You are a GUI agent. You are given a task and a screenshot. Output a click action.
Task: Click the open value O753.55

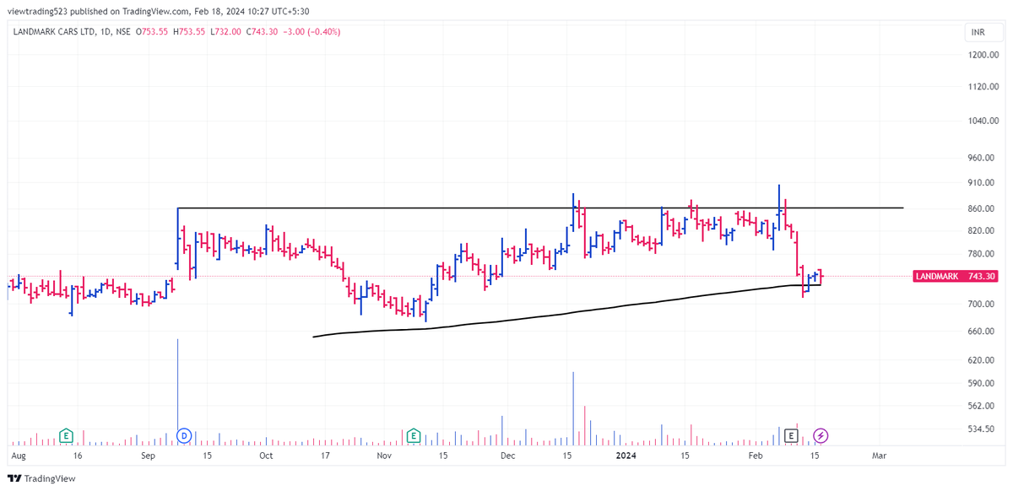click(x=152, y=31)
